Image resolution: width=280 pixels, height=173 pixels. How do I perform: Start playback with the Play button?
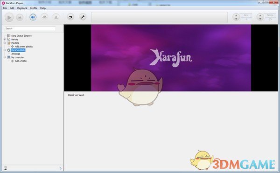click(x=9, y=17)
